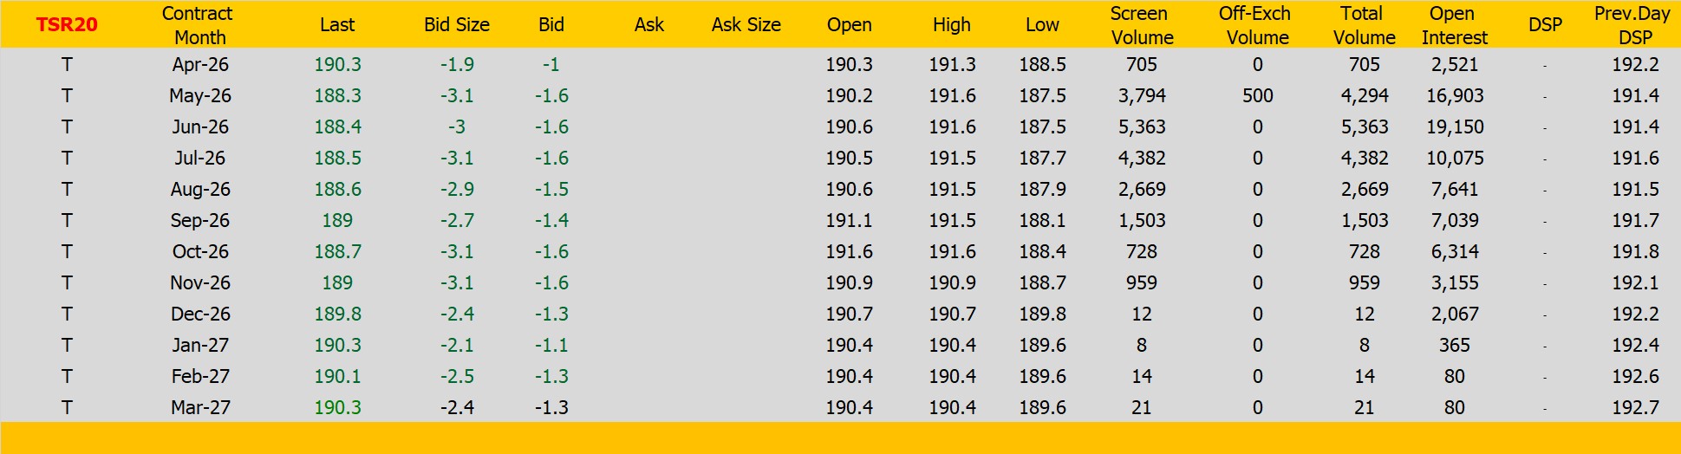This screenshot has width=1681, height=454.
Task: Click the Contract Month column header
Action: pyautogui.click(x=199, y=25)
